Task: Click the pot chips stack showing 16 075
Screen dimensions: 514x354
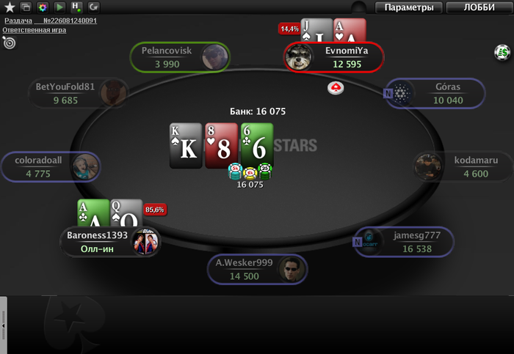Action: pos(250,172)
